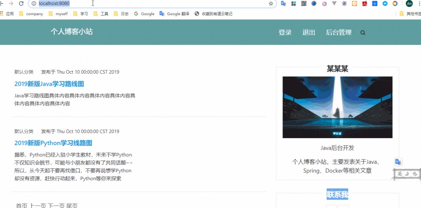Click the moon icon on the input-method bar

click(407, 174)
